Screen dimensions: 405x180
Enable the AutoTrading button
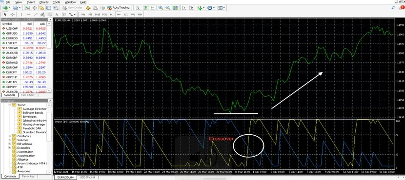pos(118,8)
